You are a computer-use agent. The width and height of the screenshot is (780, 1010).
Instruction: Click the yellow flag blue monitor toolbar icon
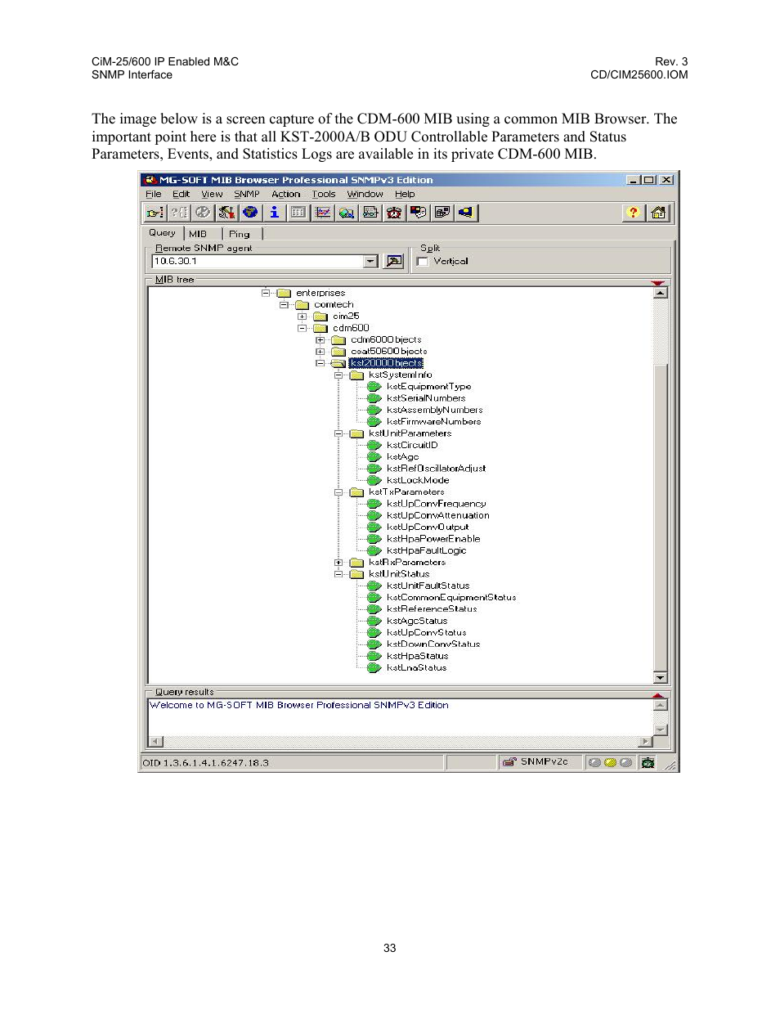[466, 213]
